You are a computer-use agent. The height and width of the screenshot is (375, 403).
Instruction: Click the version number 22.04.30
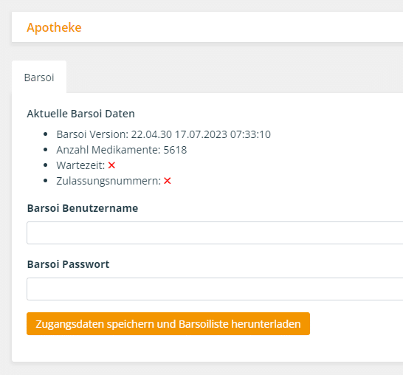click(x=151, y=134)
